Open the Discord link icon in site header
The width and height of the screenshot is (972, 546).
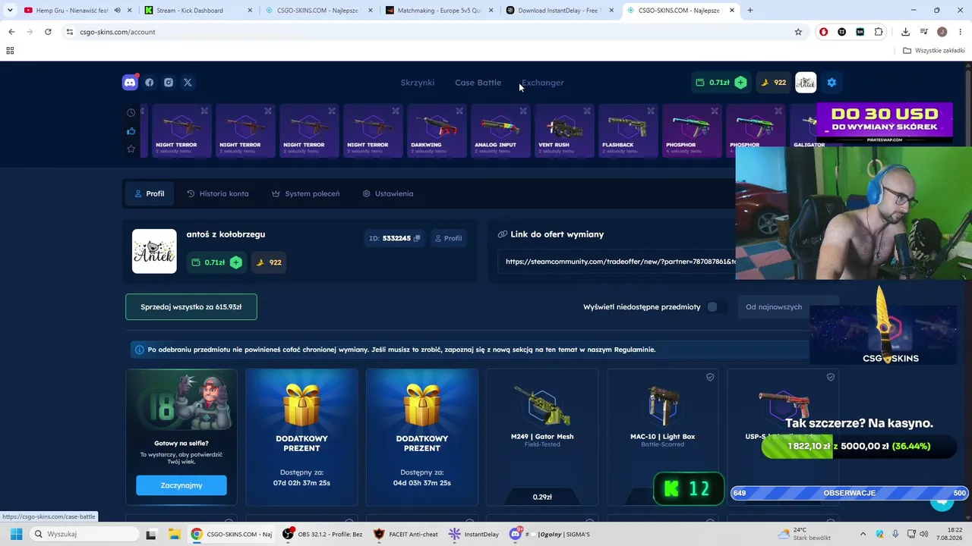[130, 83]
